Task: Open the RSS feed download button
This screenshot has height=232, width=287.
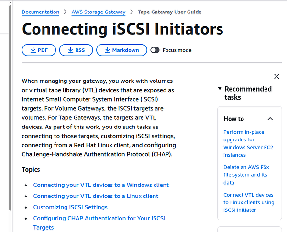Action: coord(76,50)
